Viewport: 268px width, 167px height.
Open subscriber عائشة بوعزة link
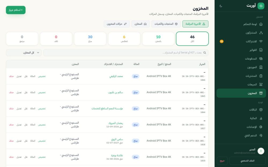[117, 156]
